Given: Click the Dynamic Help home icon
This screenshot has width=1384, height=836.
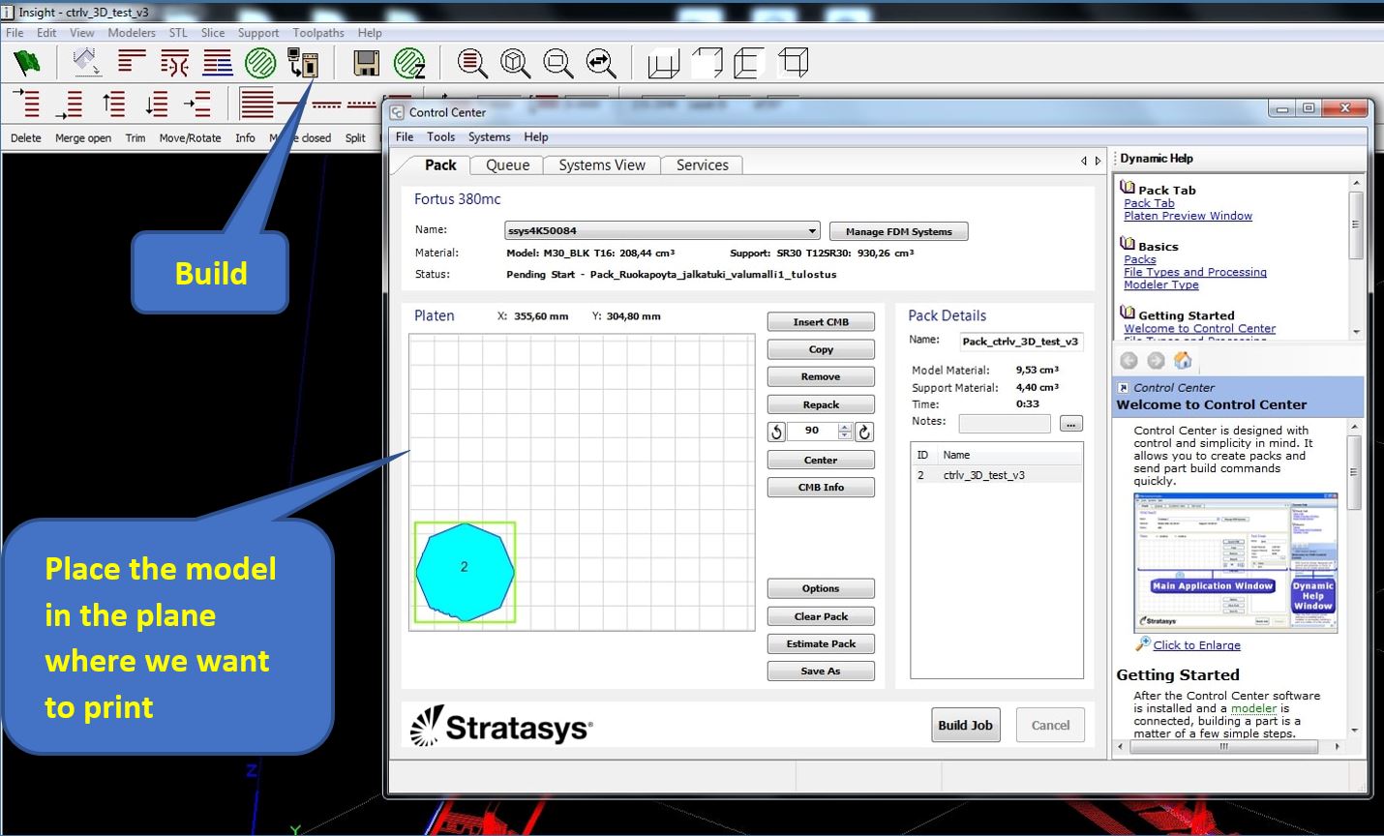Looking at the screenshot, I should (1183, 360).
